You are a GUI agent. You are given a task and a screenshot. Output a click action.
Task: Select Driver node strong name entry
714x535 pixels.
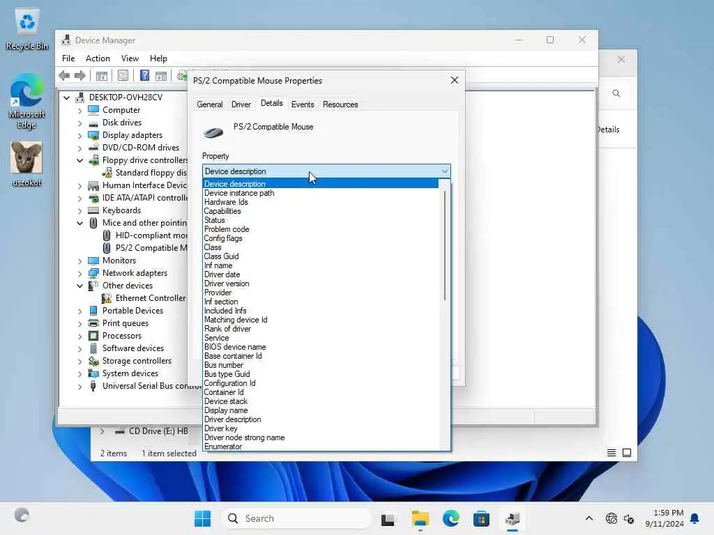[321, 437]
